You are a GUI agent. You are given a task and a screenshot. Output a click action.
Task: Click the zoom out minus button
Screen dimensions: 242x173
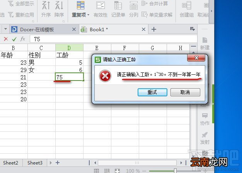click(144, 171)
